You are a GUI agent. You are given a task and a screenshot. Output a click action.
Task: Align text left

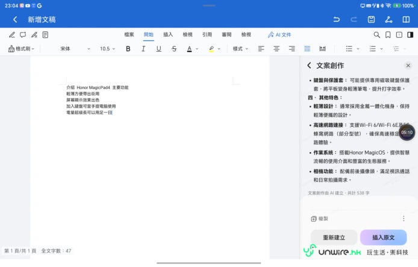pos(261,49)
